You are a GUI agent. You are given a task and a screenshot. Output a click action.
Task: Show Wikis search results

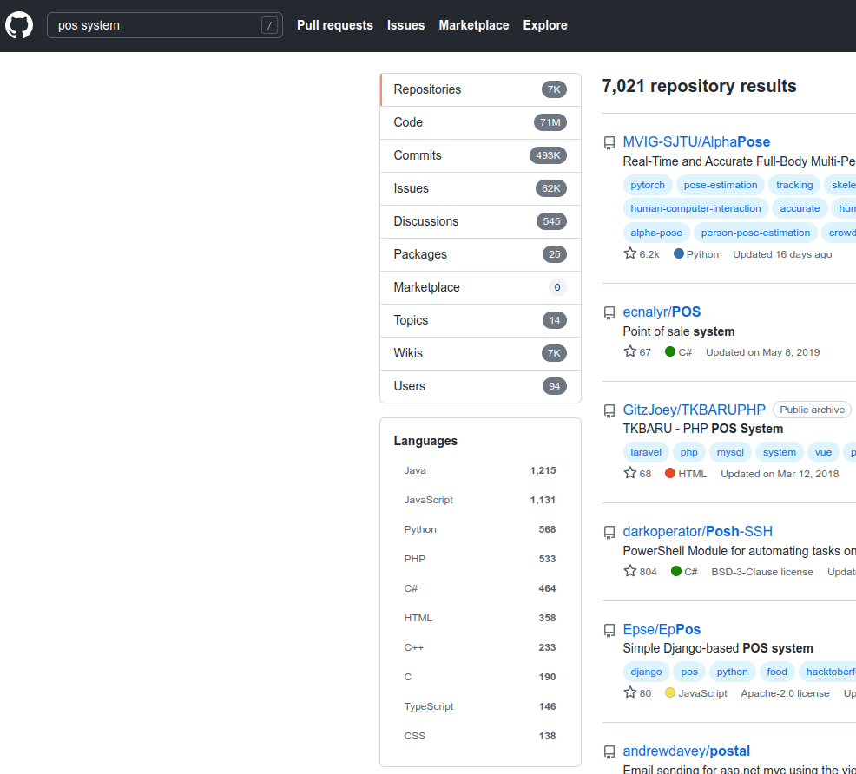coord(480,353)
